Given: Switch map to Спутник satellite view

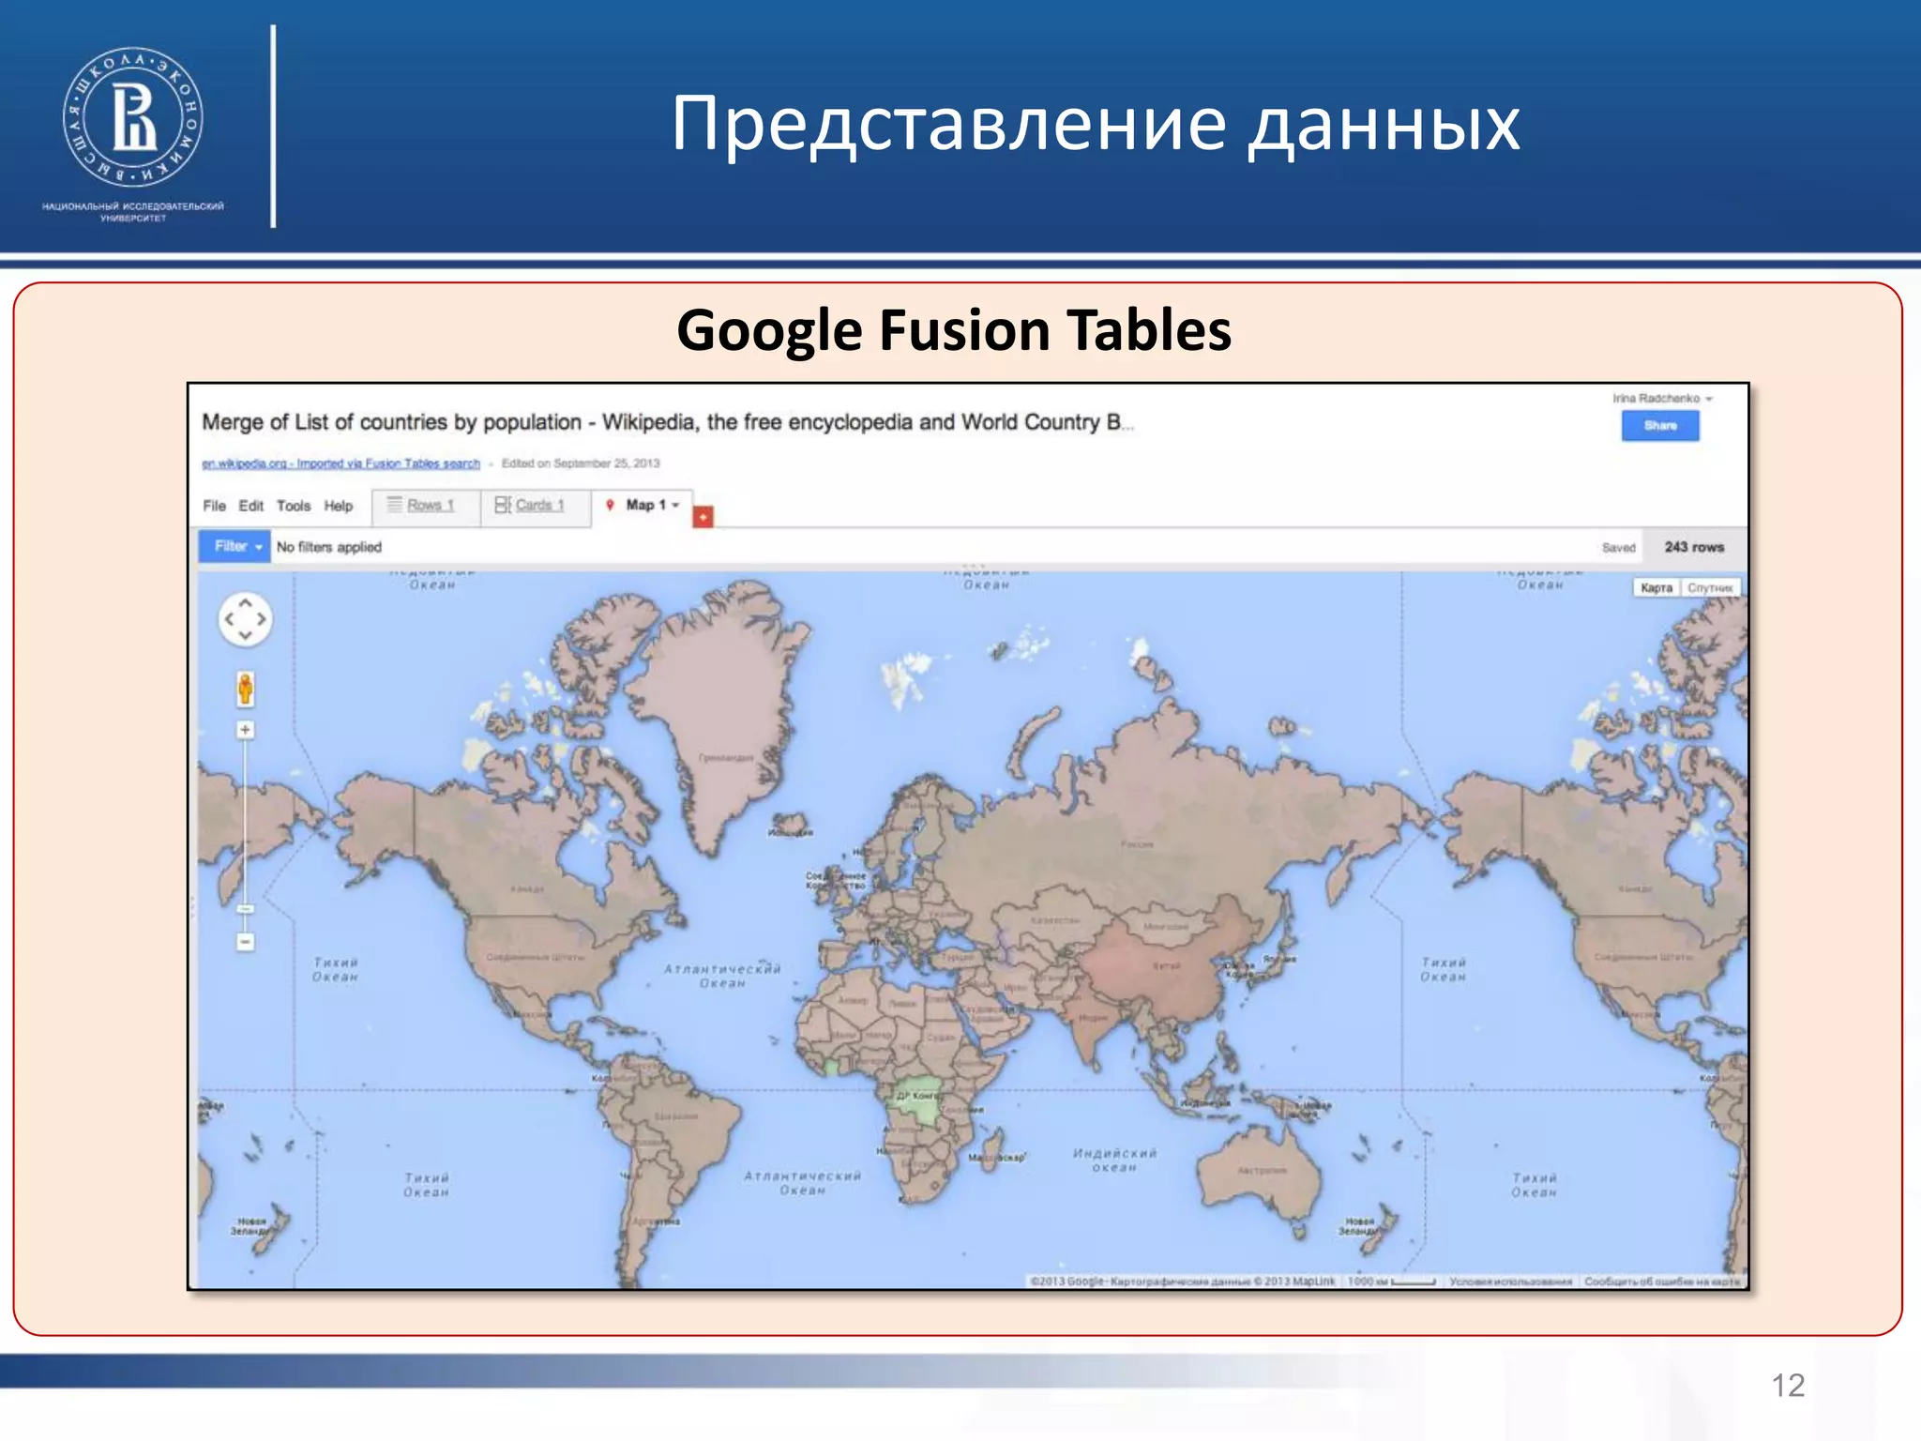Looking at the screenshot, I should click(x=1710, y=588).
